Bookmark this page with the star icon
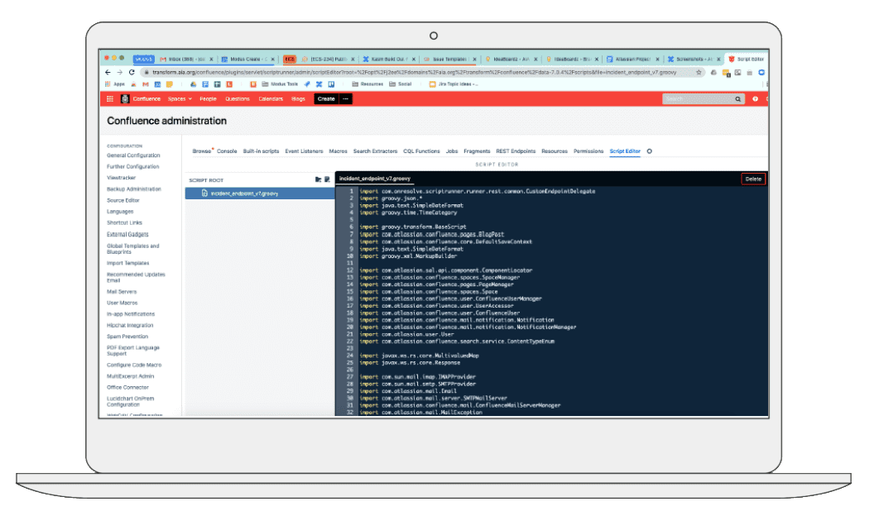Screen dimensions: 879x516 tap(699, 72)
